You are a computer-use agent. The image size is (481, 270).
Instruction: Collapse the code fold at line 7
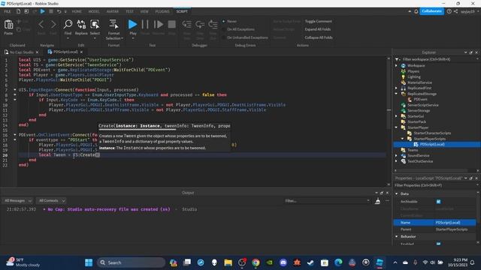click(15, 90)
